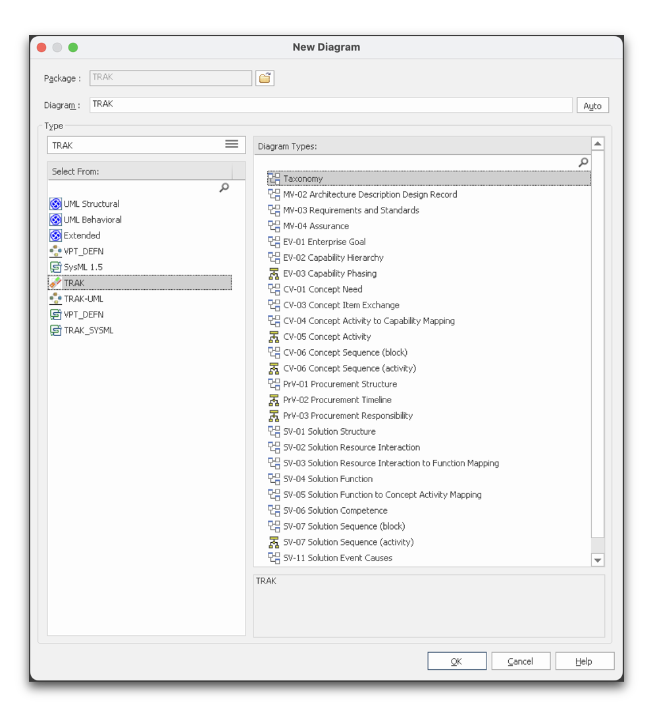
Task: Click the UML Structural icon
Action: click(x=56, y=204)
